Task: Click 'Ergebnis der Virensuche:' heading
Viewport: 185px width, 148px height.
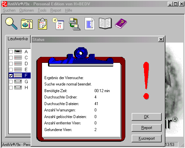Action: coord(64,78)
